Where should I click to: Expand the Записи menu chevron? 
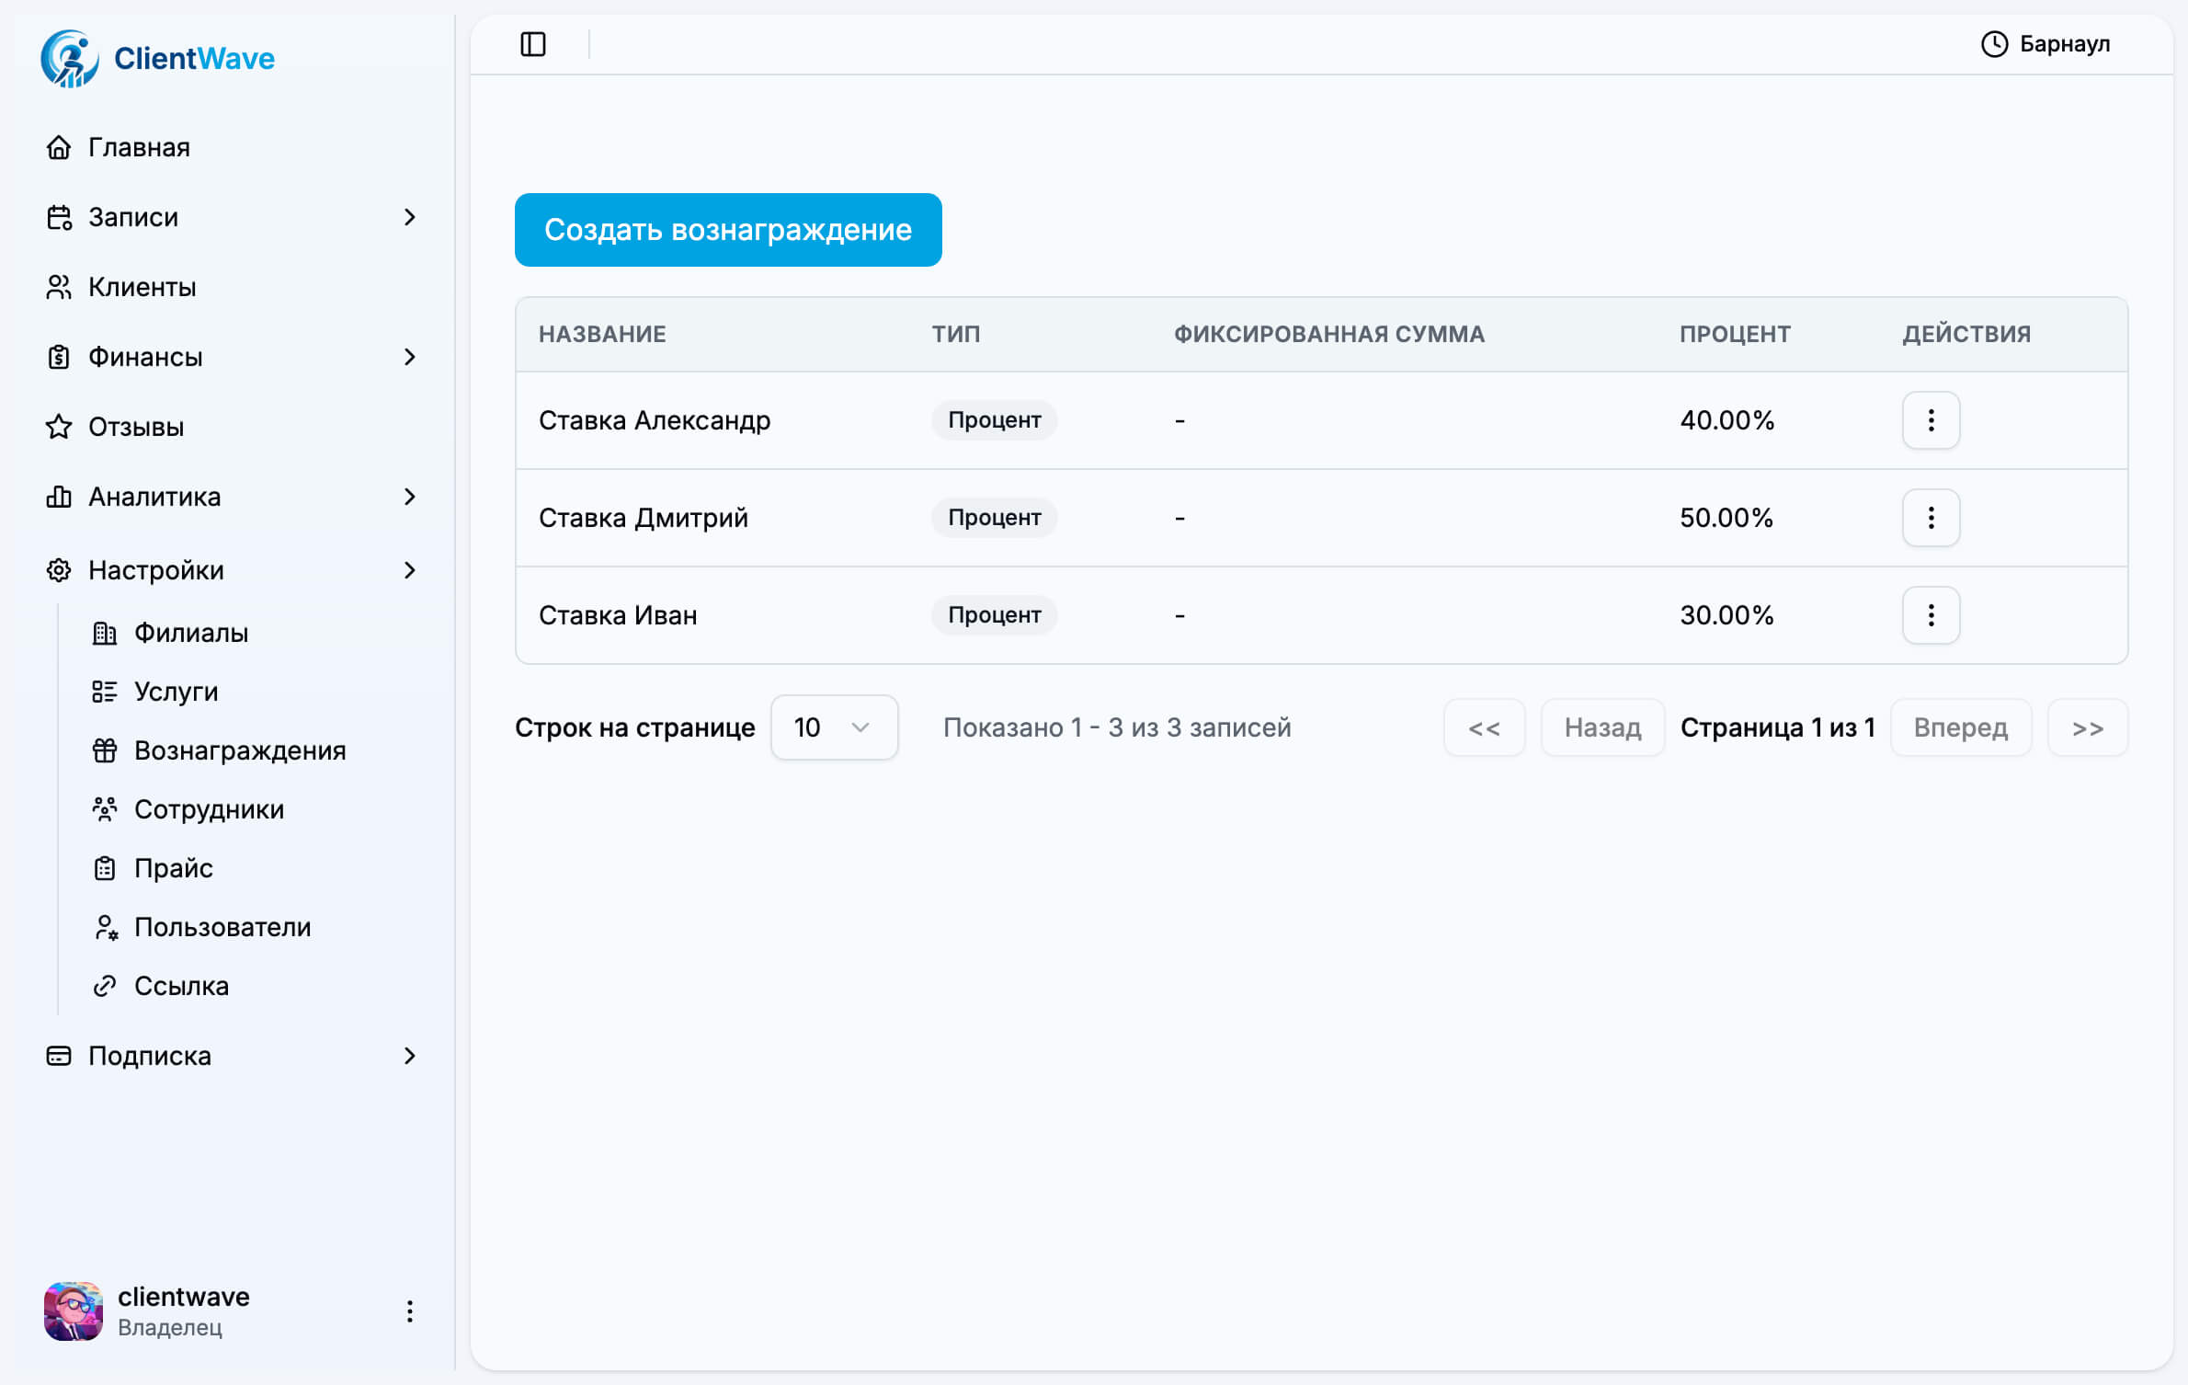409,217
